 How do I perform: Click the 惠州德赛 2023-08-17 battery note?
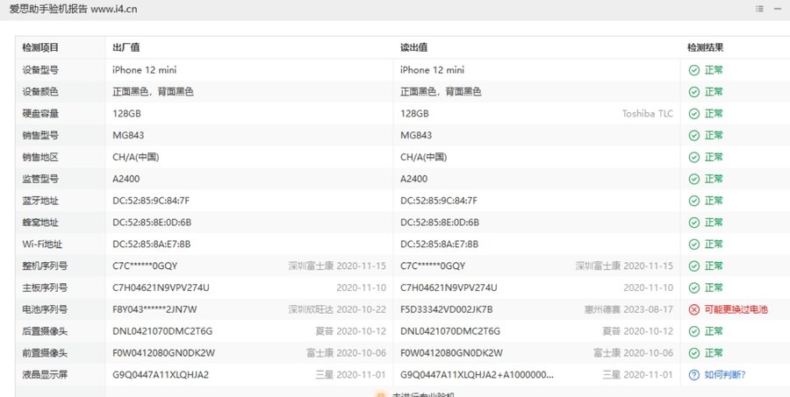click(628, 309)
